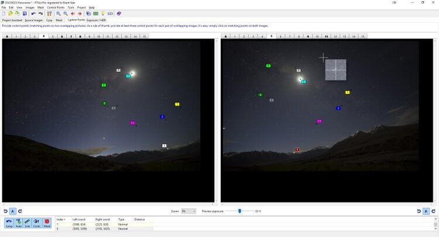This screenshot has height=237, width=439.
Task: Click blue control point 2 in right image
Action: (338, 108)
